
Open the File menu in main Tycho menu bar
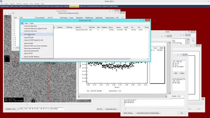pos(2,4)
